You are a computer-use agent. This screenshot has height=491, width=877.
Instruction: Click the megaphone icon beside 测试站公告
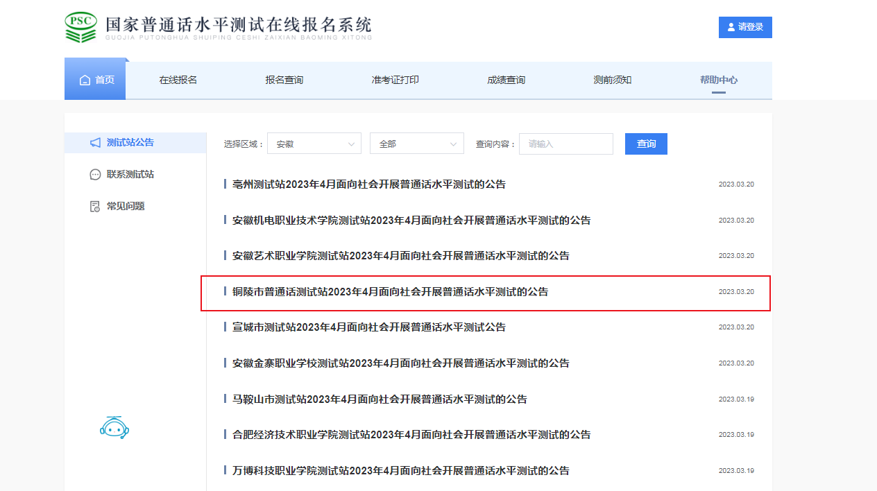(95, 143)
